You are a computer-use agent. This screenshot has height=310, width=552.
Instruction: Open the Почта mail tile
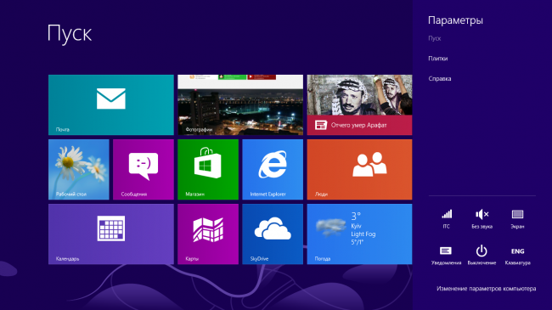pos(111,104)
